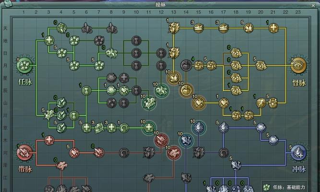
Task: Select the large red 带脉 root node
Action: (24, 153)
